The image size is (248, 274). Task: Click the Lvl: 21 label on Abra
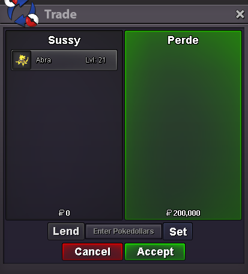click(95, 60)
